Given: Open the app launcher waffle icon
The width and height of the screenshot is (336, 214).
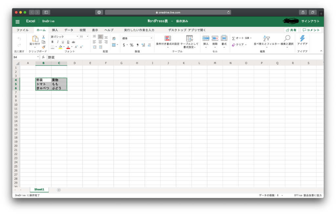Looking at the screenshot, I should click(x=17, y=21).
